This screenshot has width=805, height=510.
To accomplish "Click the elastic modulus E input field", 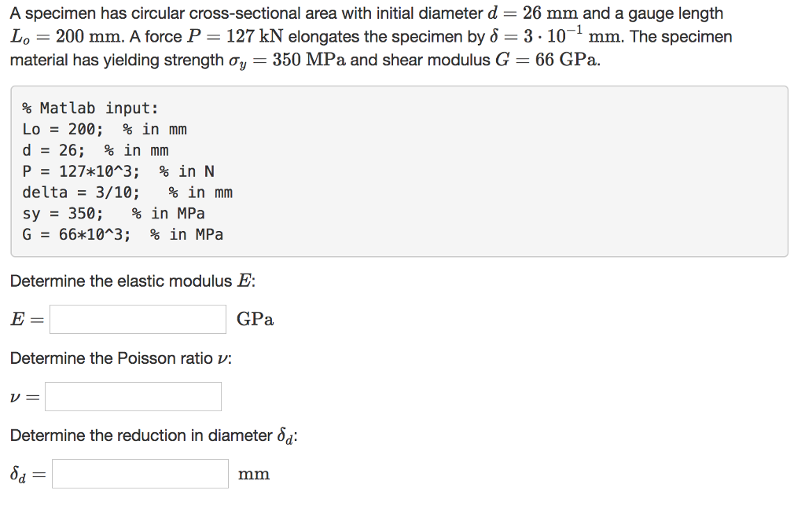I will point(138,319).
